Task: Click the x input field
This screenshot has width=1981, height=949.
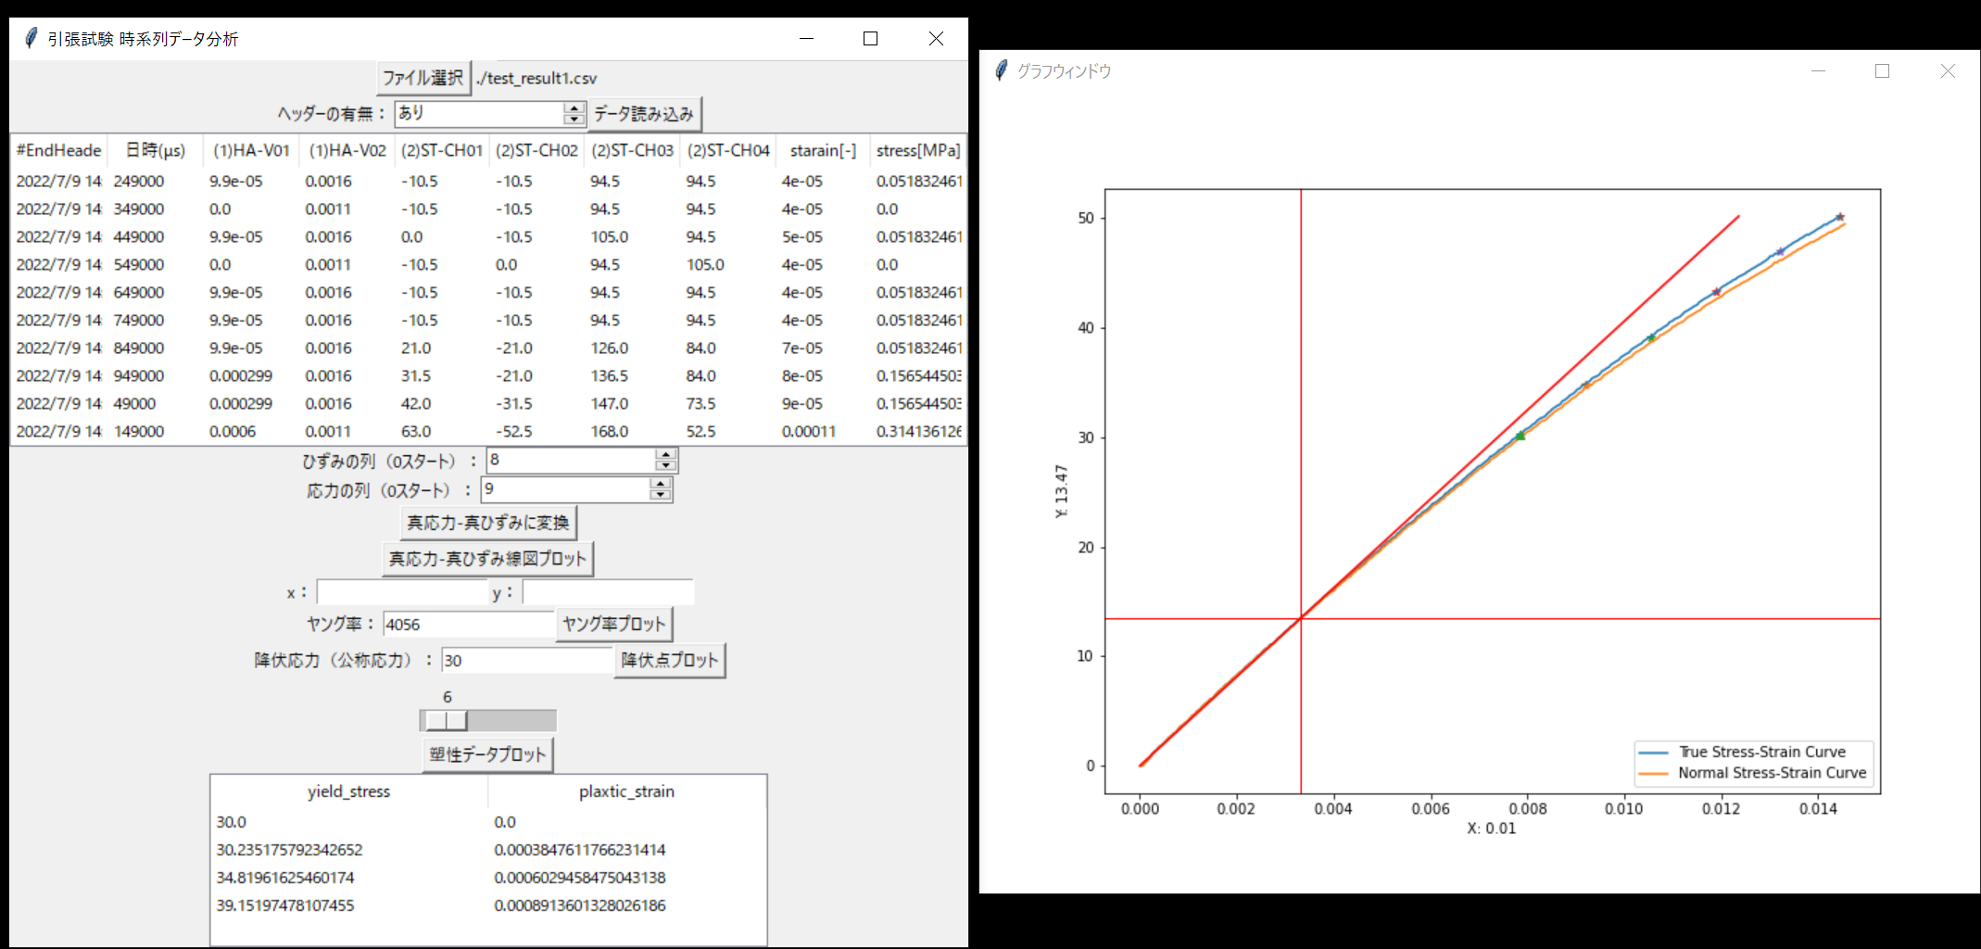Action: click(x=402, y=592)
